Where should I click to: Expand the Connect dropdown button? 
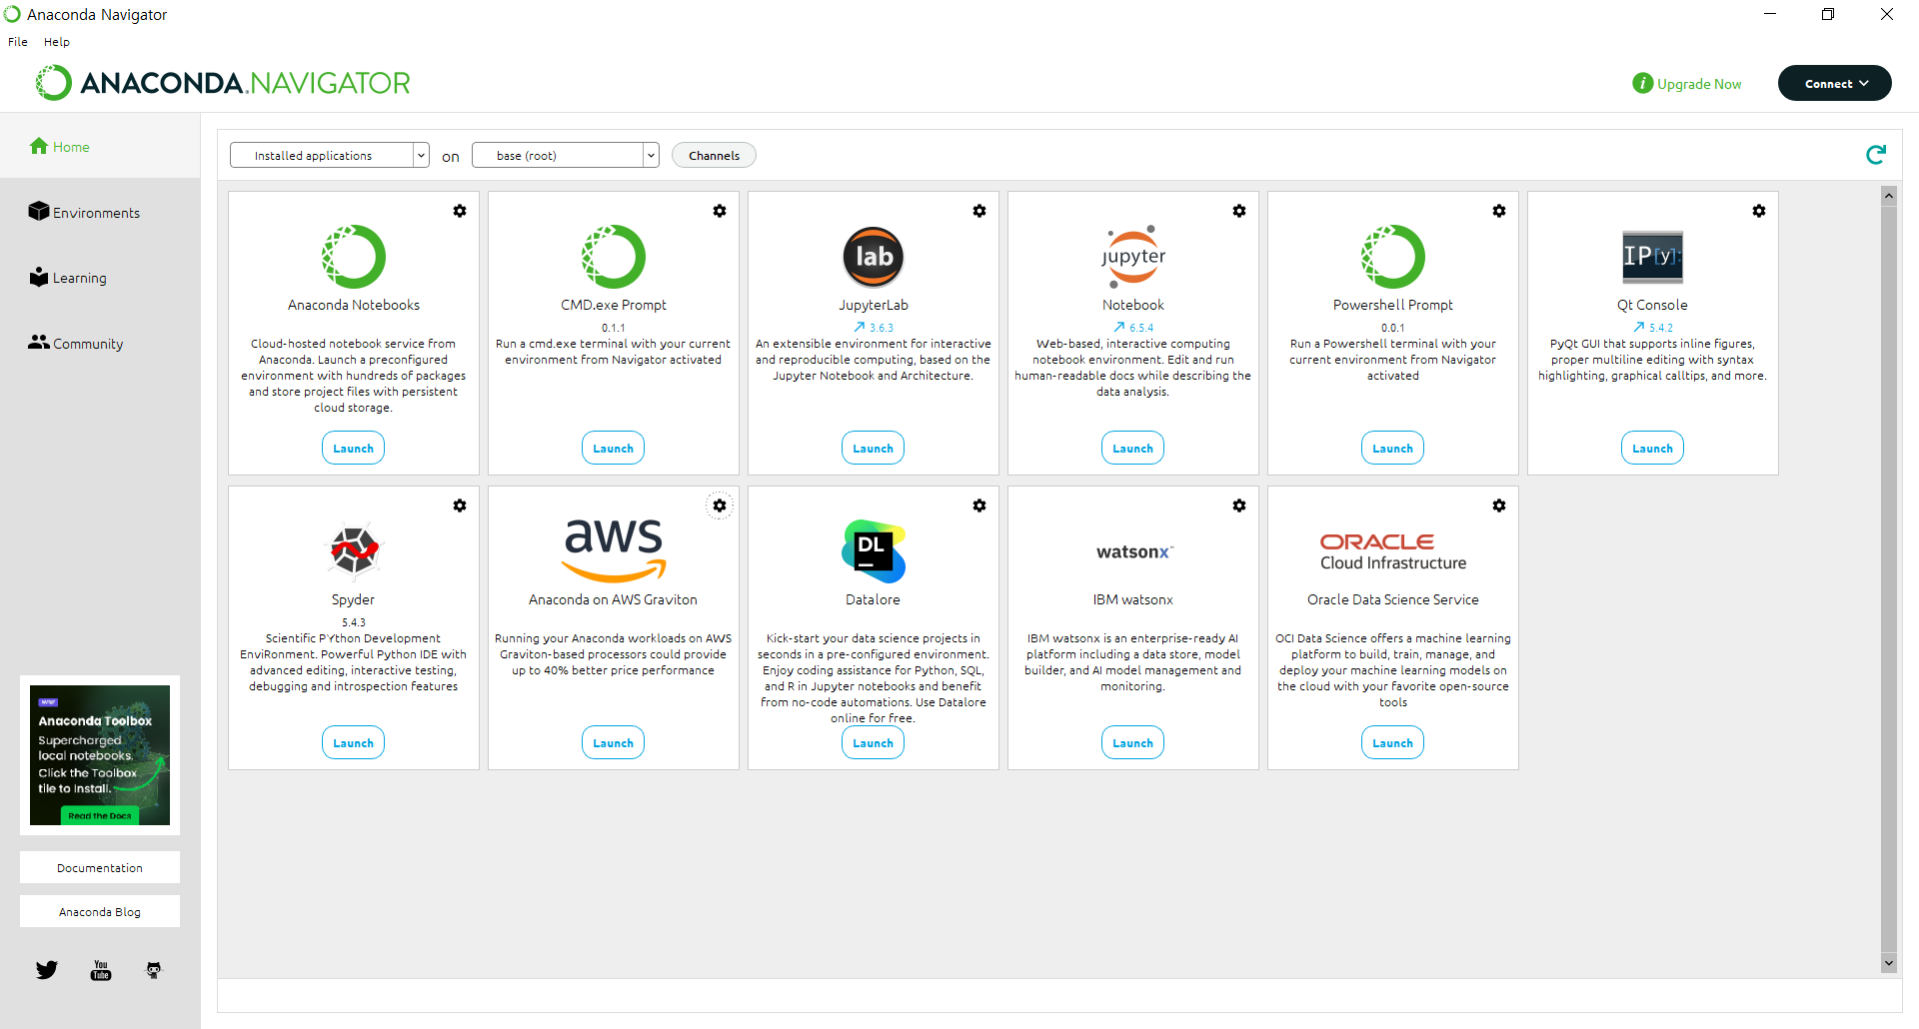[x=1835, y=83]
